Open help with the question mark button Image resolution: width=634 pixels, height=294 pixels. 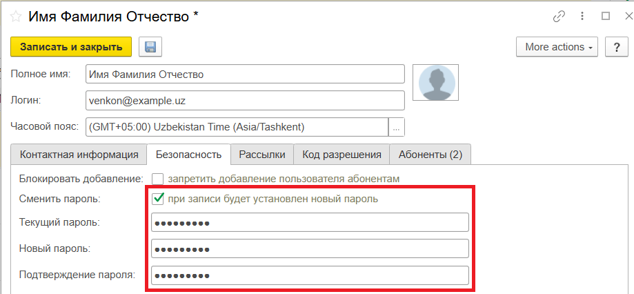tap(615, 47)
